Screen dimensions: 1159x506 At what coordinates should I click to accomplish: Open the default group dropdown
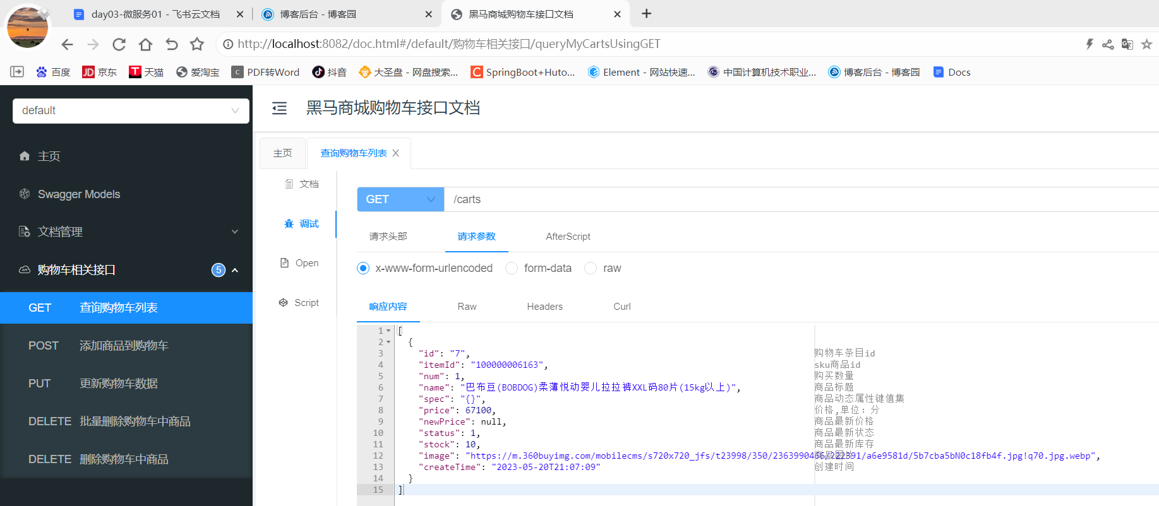click(131, 110)
